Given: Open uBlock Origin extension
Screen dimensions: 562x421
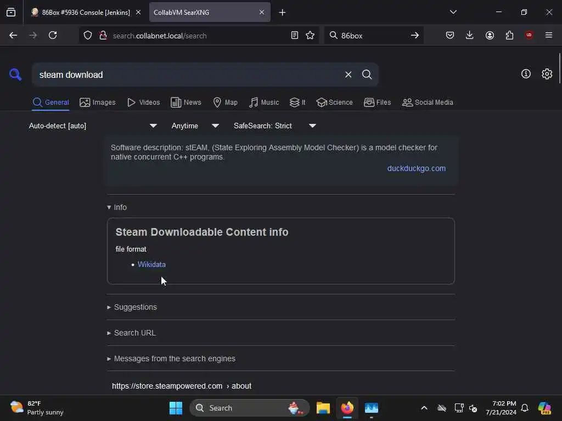Looking at the screenshot, I should point(529,35).
